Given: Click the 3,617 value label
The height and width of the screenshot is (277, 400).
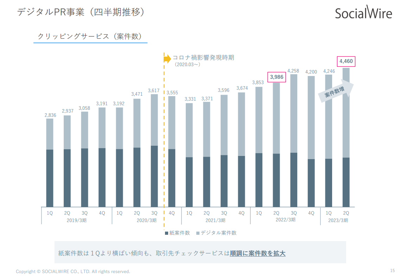Looking at the screenshot, I should pyautogui.click(x=154, y=90).
